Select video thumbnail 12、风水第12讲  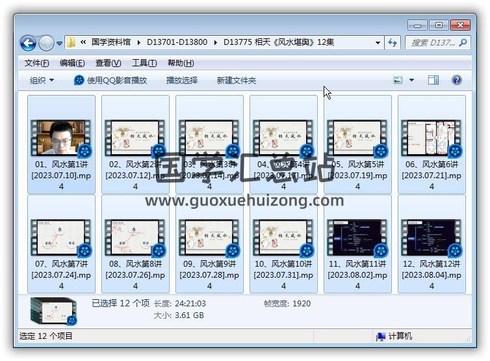click(432, 237)
